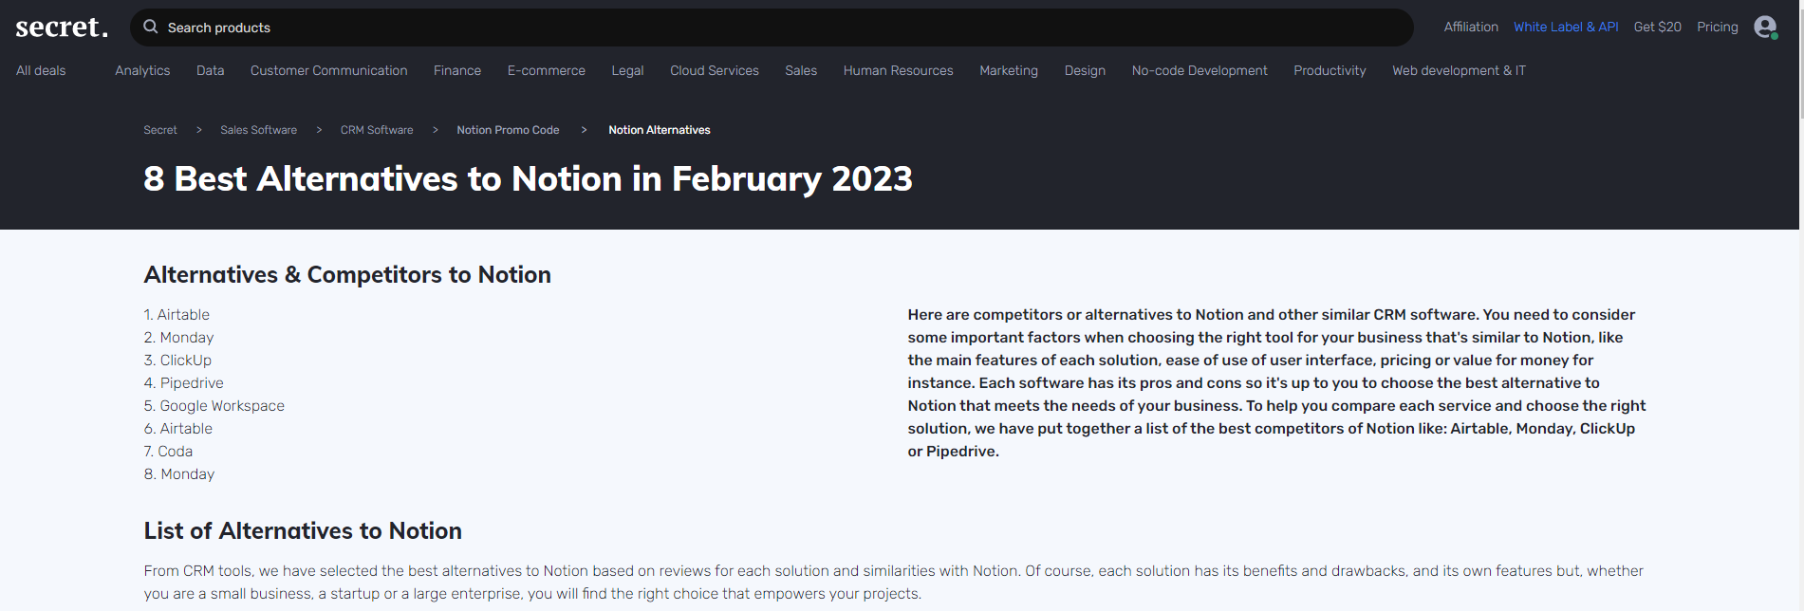Navigate to CRM Software breadcrumb

[x=377, y=130]
